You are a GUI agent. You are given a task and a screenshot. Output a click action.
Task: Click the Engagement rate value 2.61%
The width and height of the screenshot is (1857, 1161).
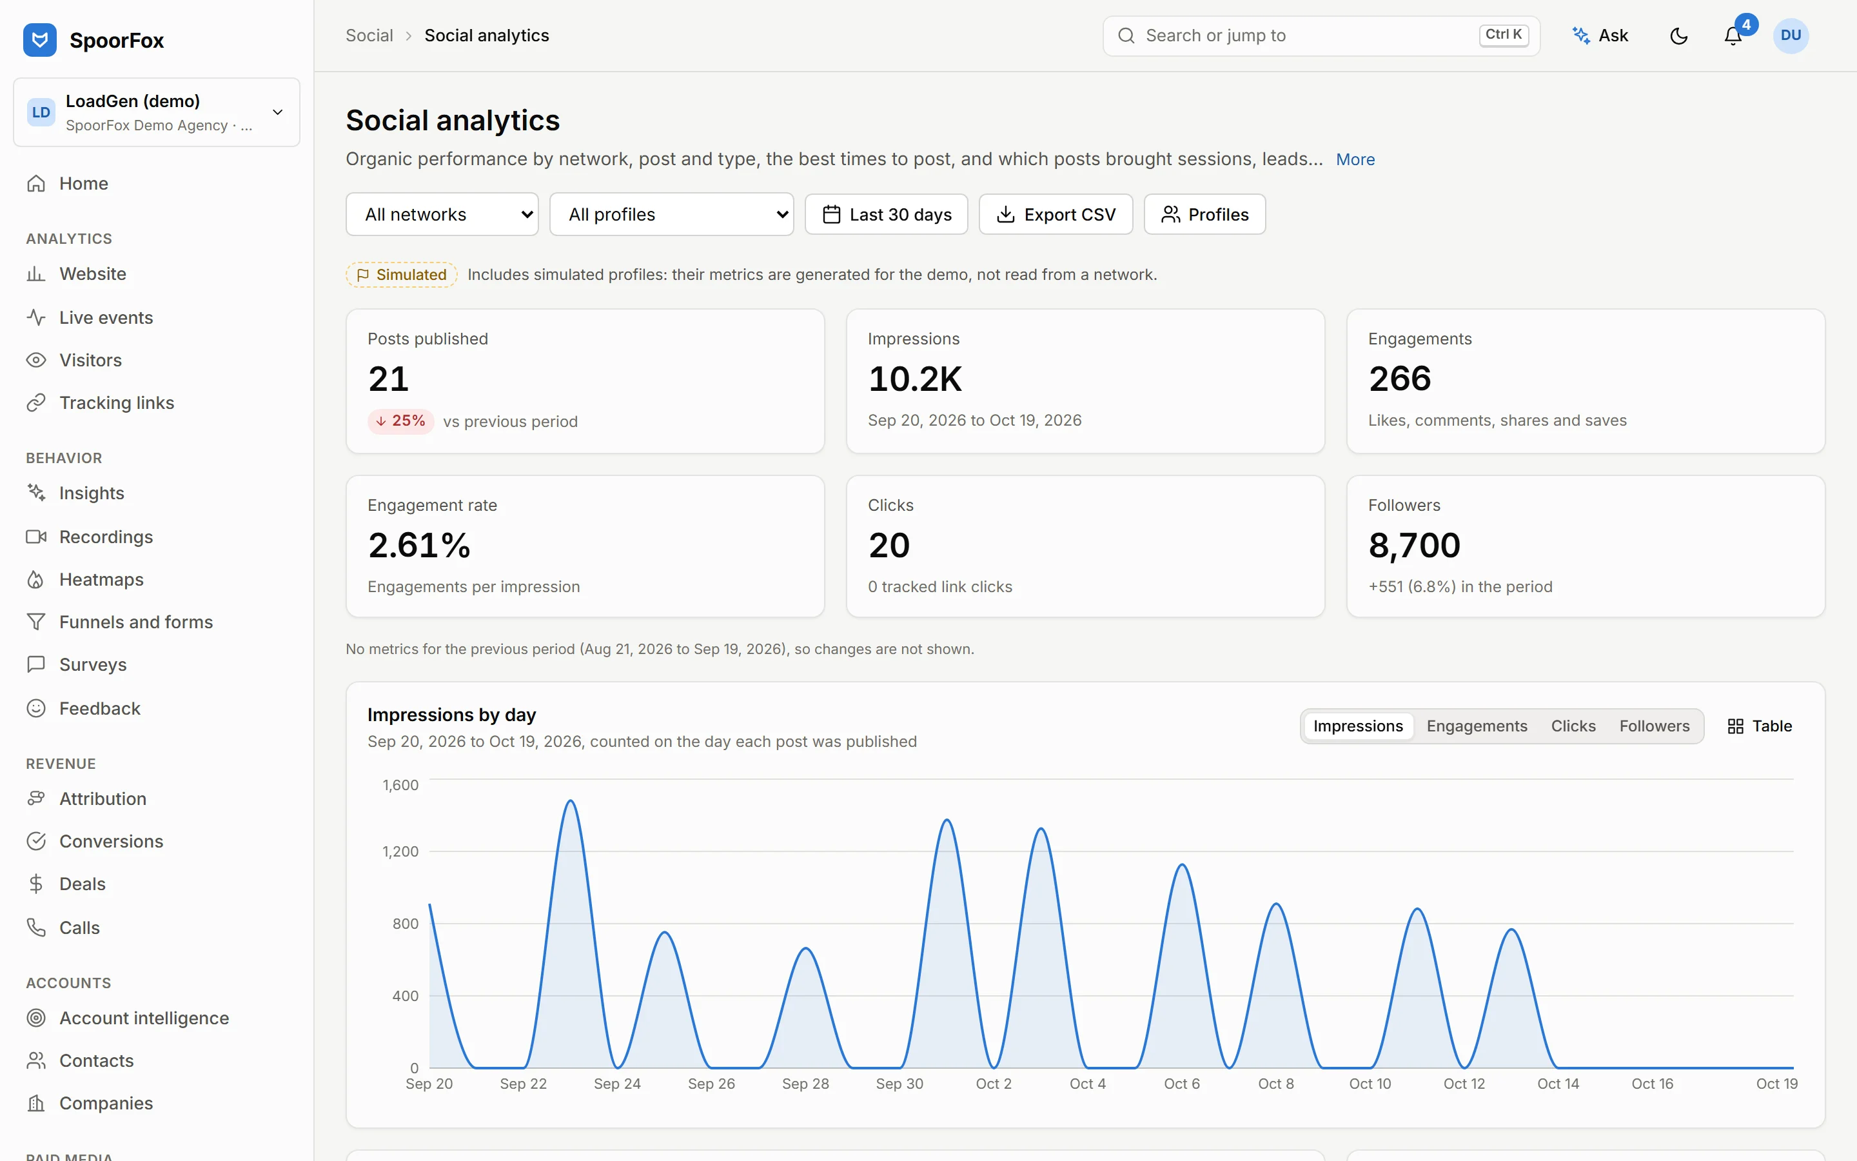click(x=419, y=545)
